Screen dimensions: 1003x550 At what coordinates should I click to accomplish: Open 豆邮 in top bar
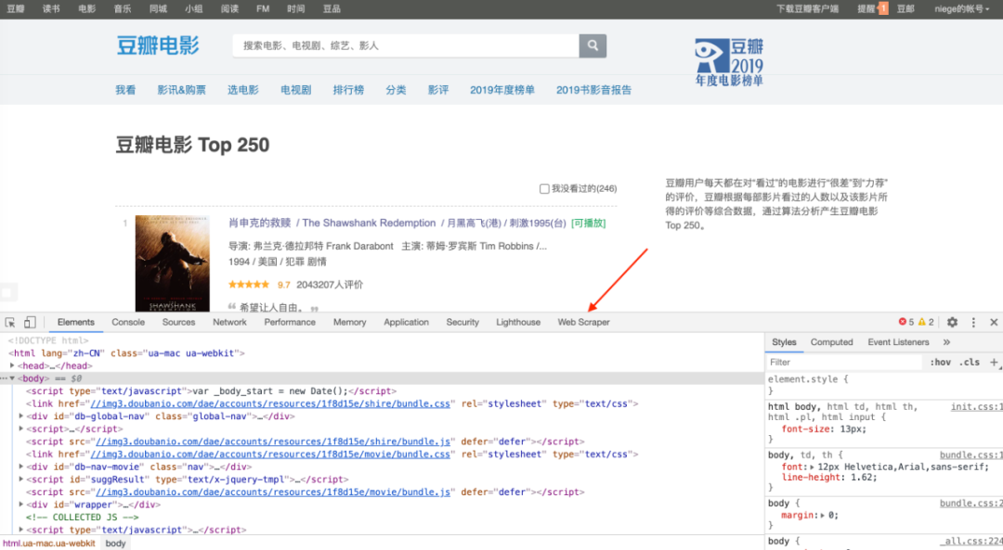[905, 9]
